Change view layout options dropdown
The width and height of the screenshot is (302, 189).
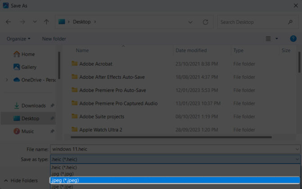[277, 39]
